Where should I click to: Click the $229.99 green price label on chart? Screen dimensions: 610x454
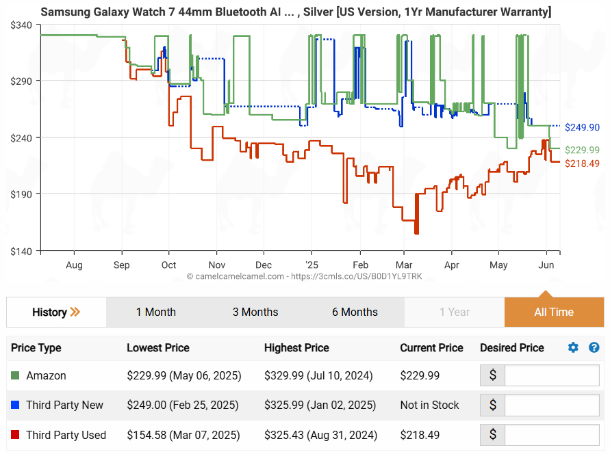(x=582, y=150)
